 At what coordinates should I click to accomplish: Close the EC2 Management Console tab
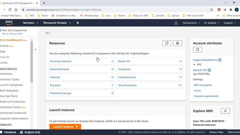(37, 3)
